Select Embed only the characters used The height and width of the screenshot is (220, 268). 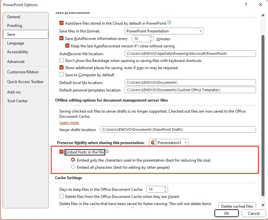tap(73, 160)
